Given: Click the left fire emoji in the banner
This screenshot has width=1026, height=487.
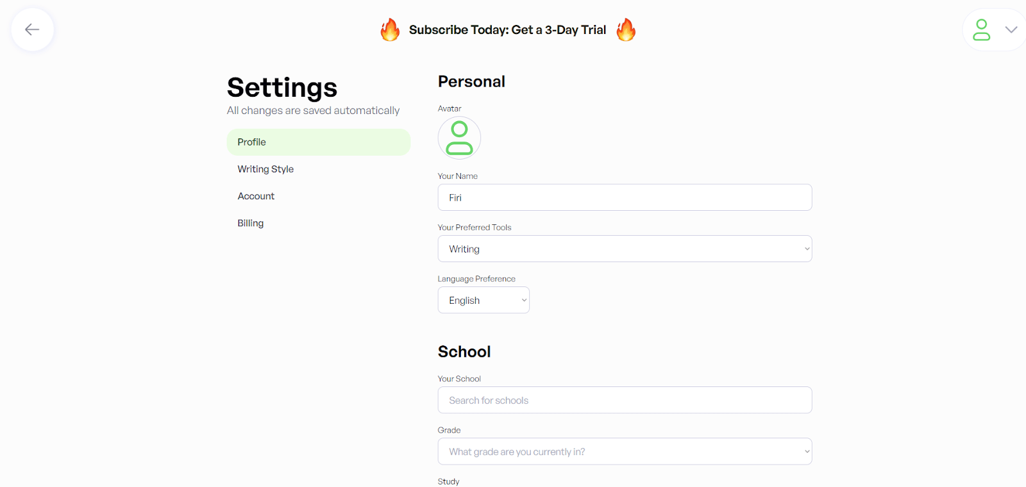Looking at the screenshot, I should 390,29.
